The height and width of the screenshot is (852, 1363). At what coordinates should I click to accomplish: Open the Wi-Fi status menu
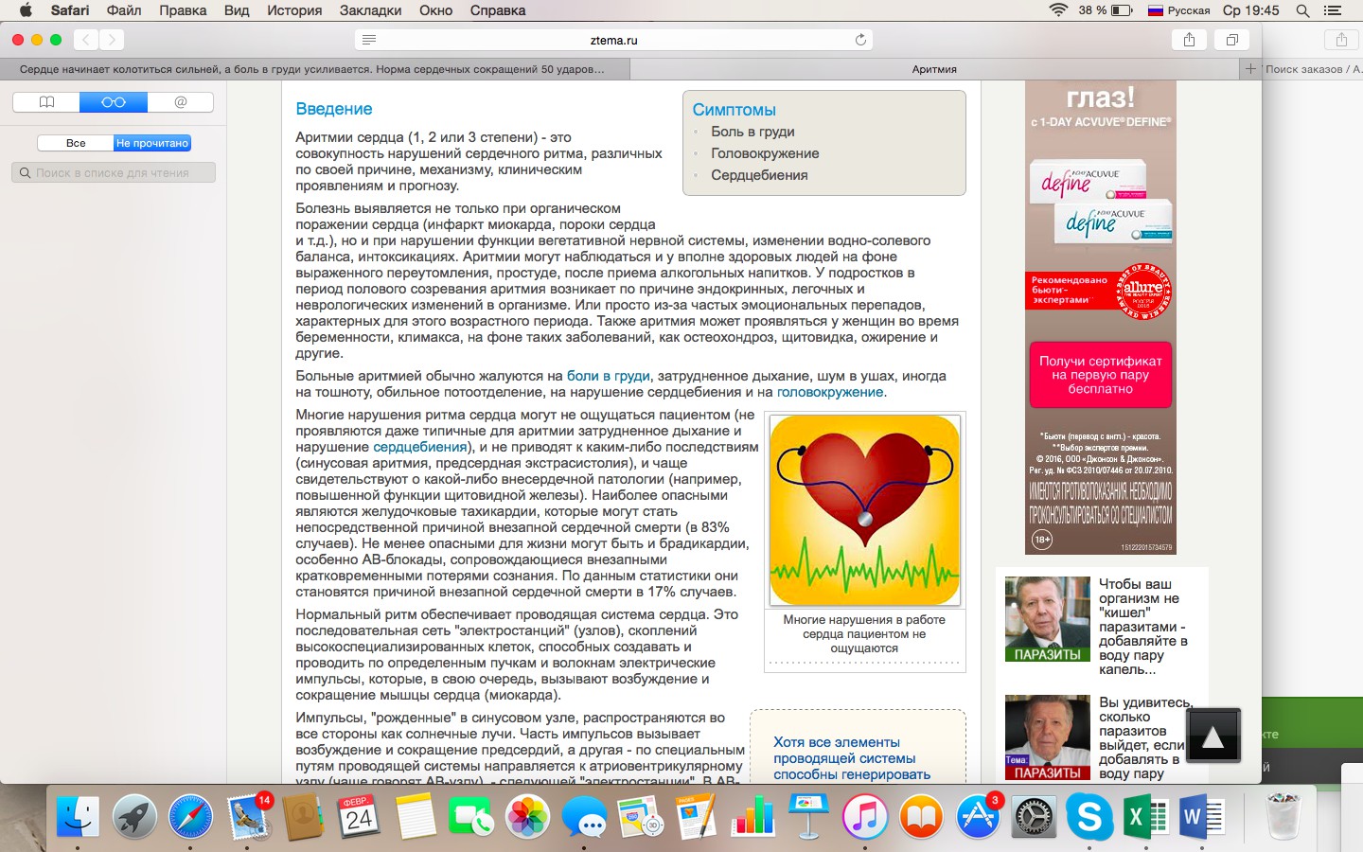point(1058,10)
